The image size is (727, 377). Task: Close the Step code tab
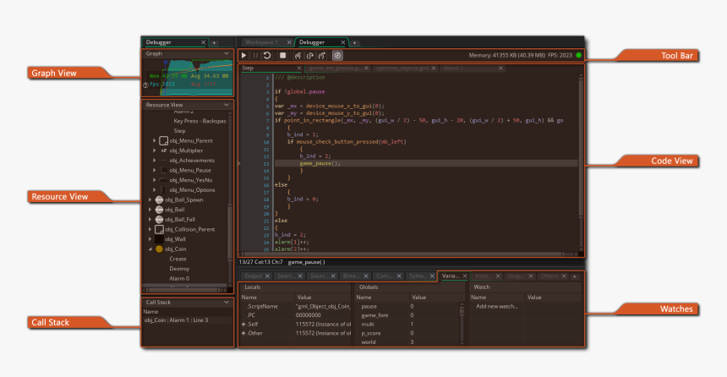click(299, 68)
